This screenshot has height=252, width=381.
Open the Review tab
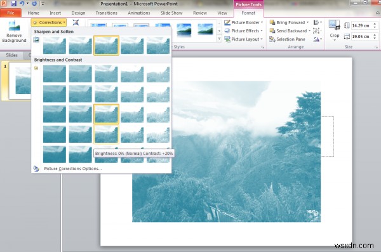[x=200, y=13]
